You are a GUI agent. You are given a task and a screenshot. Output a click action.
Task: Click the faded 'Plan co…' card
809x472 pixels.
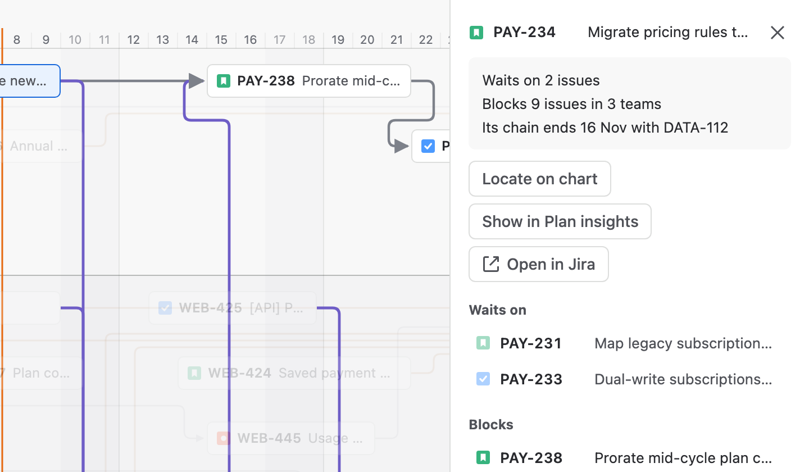pos(41,373)
